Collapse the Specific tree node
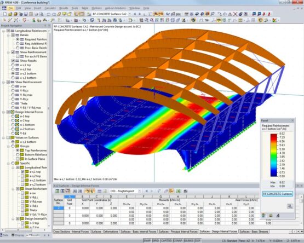This screenshot has height=243, width=304. (8, 163)
